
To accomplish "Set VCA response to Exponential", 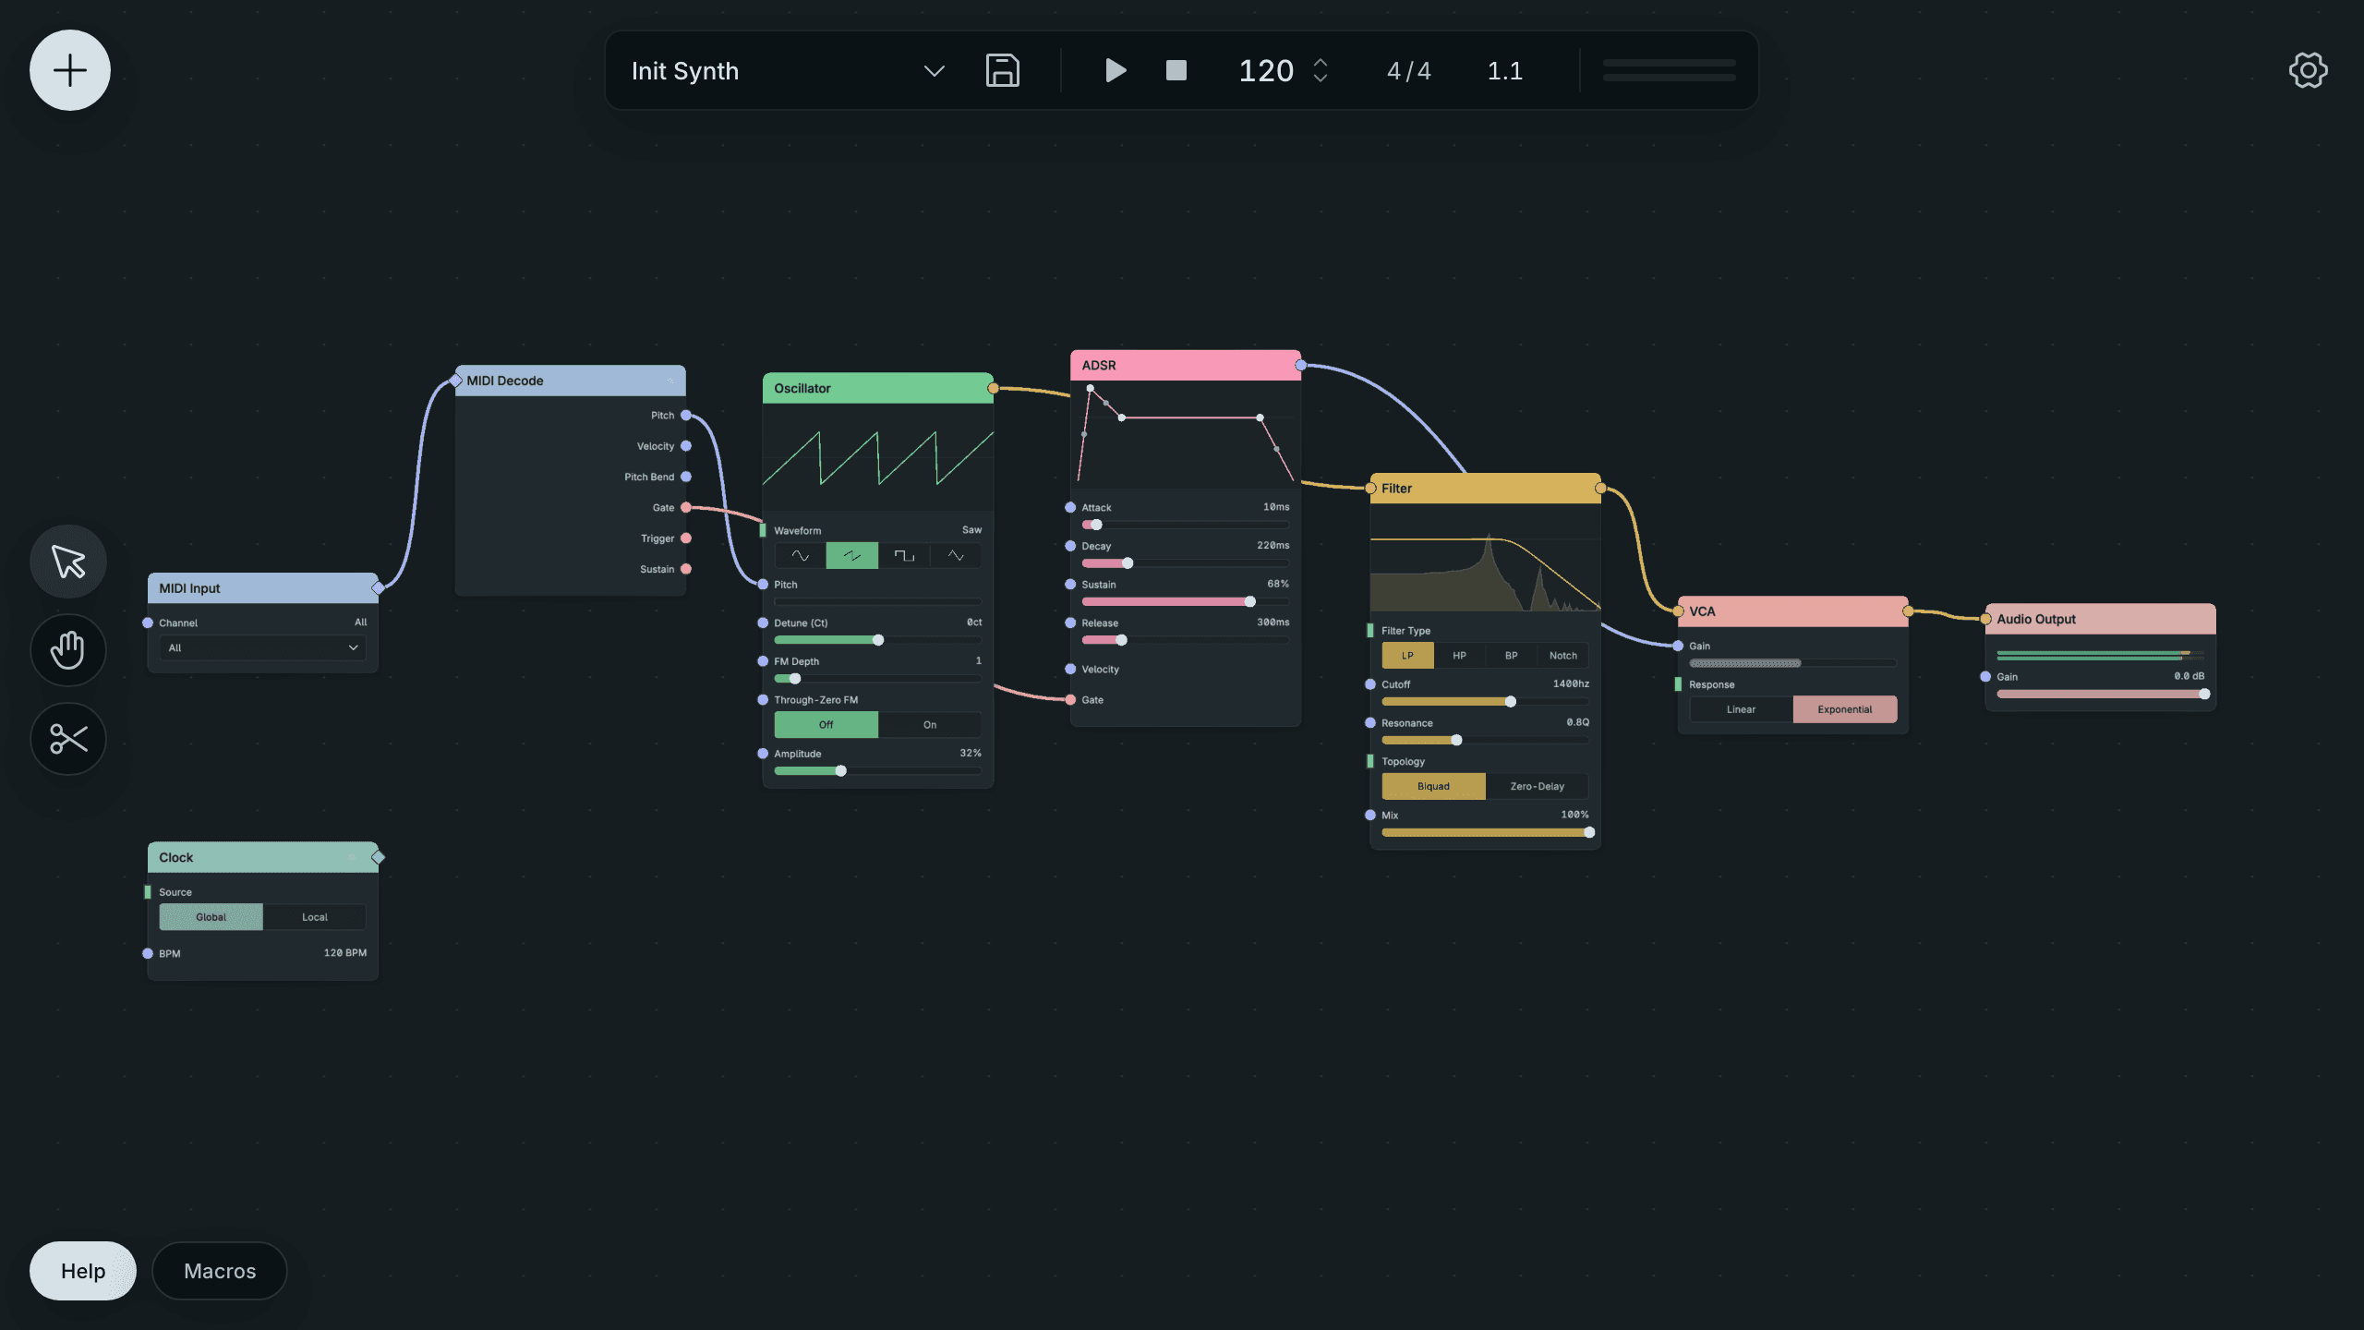I will tap(1845, 709).
